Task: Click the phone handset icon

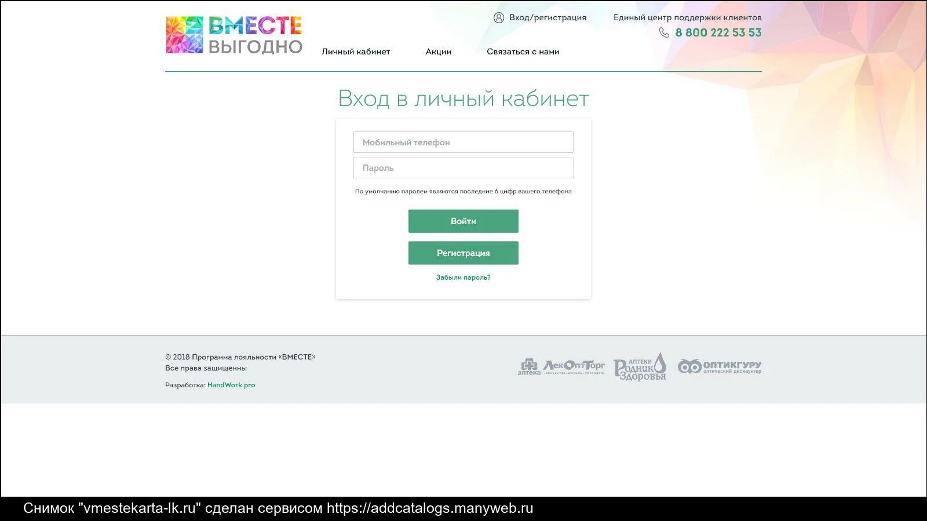Action: (x=664, y=32)
